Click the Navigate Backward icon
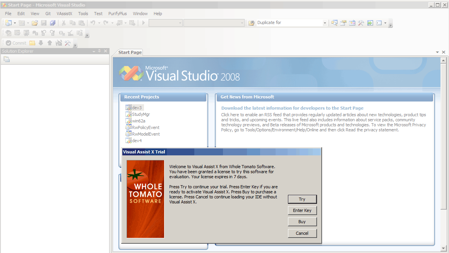Image resolution: width=449 pixels, height=253 pixels. point(119,23)
